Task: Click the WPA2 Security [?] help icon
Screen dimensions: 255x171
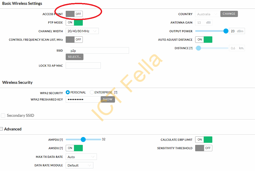Action: point(116,92)
